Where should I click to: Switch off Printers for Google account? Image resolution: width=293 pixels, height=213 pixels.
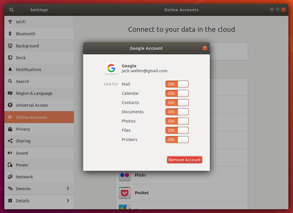177,140
